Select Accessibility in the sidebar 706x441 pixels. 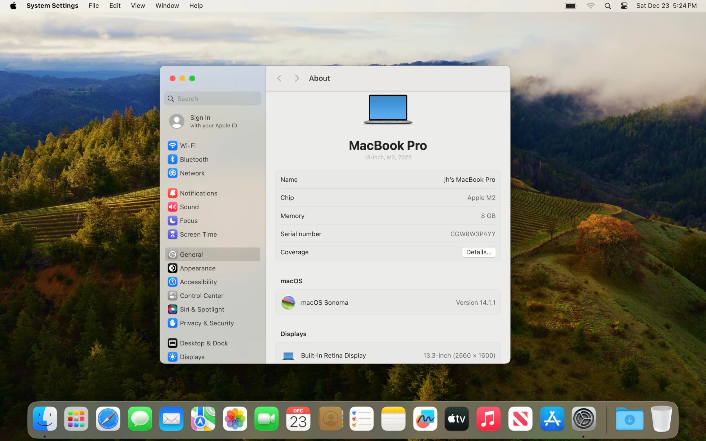point(198,282)
